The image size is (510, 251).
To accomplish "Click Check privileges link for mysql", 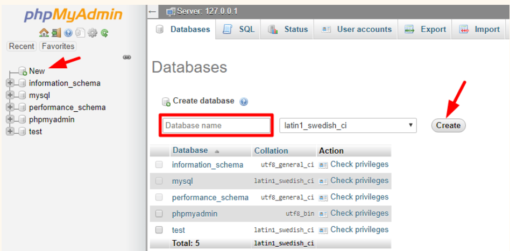I will 359,181.
